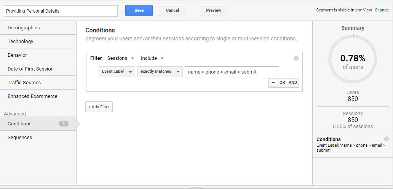The width and height of the screenshot is (393, 189).
Task: Click the + Add Filter button
Action: [x=99, y=107]
